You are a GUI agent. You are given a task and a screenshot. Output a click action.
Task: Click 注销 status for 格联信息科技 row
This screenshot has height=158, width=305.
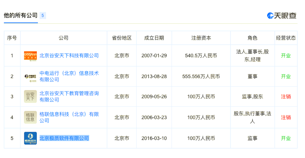(x=286, y=117)
